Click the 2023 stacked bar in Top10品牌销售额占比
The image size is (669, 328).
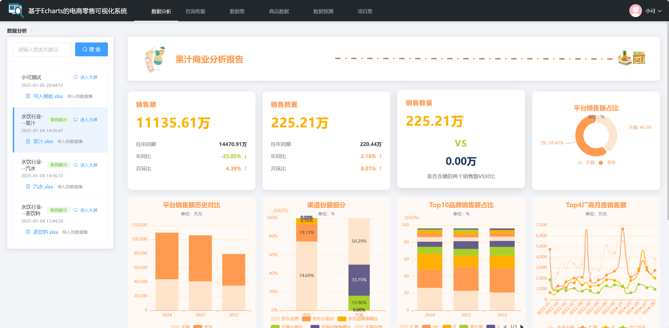click(466, 269)
